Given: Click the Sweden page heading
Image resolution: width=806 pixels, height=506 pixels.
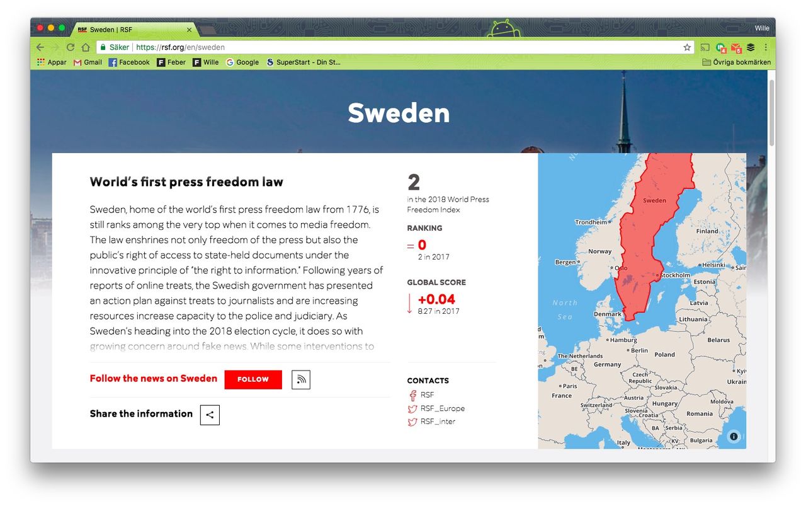Looking at the screenshot, I should [399, 113].
